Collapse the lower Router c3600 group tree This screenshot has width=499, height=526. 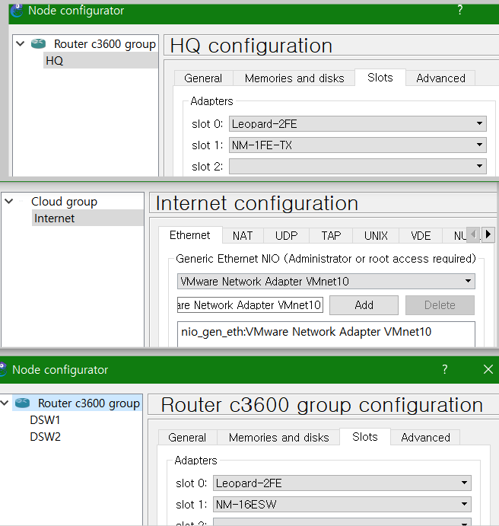coord(5,403)
